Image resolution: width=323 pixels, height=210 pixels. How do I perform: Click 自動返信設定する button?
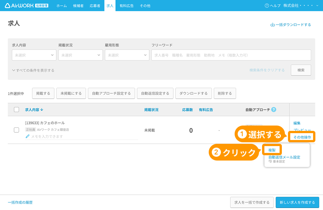[x=155, y=93]
